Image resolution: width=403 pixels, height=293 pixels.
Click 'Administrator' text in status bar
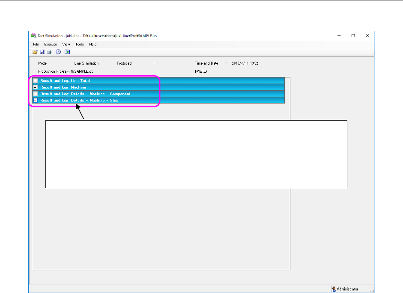click(x=347, y=289)
